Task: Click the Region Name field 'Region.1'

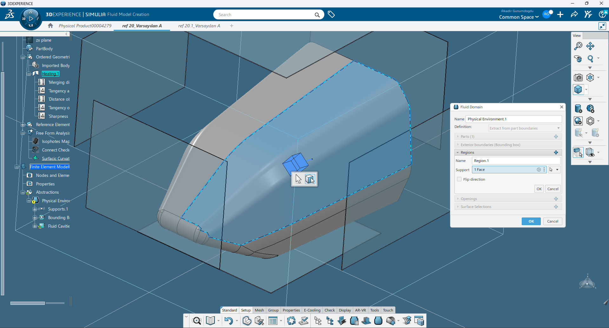Action: click(516, 161)
